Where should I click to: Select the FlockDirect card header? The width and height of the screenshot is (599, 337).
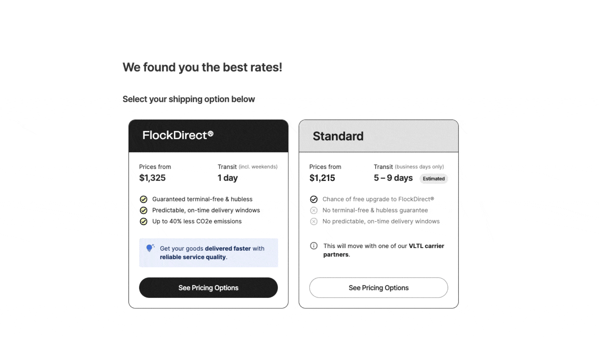[208, 135]
